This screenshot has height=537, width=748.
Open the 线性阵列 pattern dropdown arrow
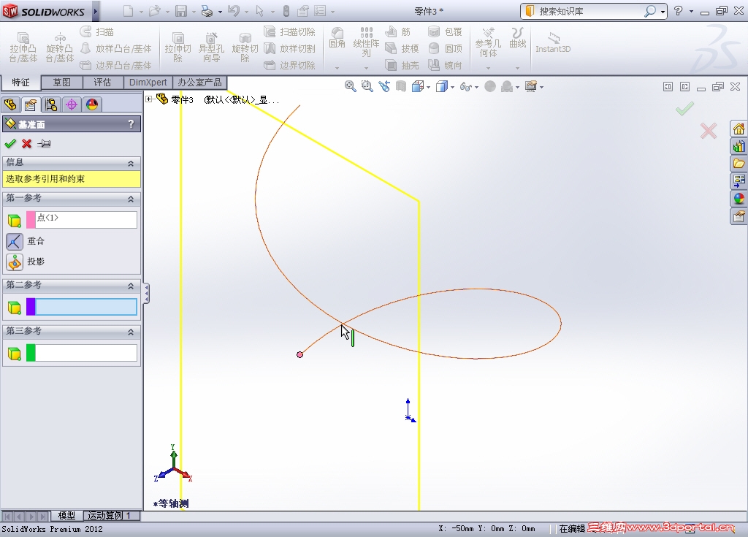pyautogui.click(x=367, y=68)
